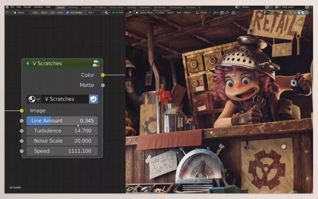Toggle viewport gizmos button

coord(272,13)
